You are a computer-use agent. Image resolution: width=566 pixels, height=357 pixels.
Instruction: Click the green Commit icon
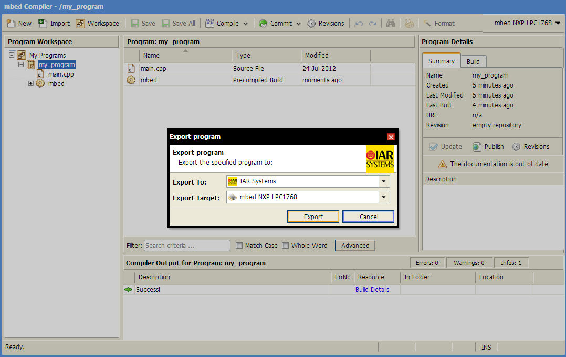click(263, 23)
